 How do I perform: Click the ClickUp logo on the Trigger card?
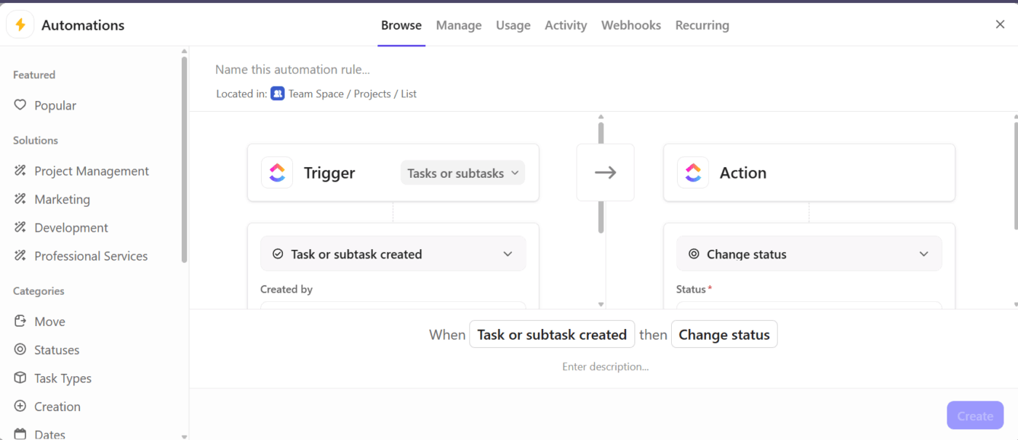coord(277,172)
